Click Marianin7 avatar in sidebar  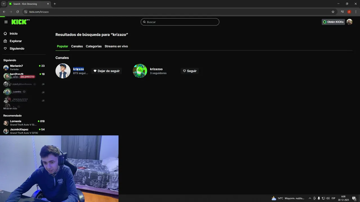click(x=6, y=68)
